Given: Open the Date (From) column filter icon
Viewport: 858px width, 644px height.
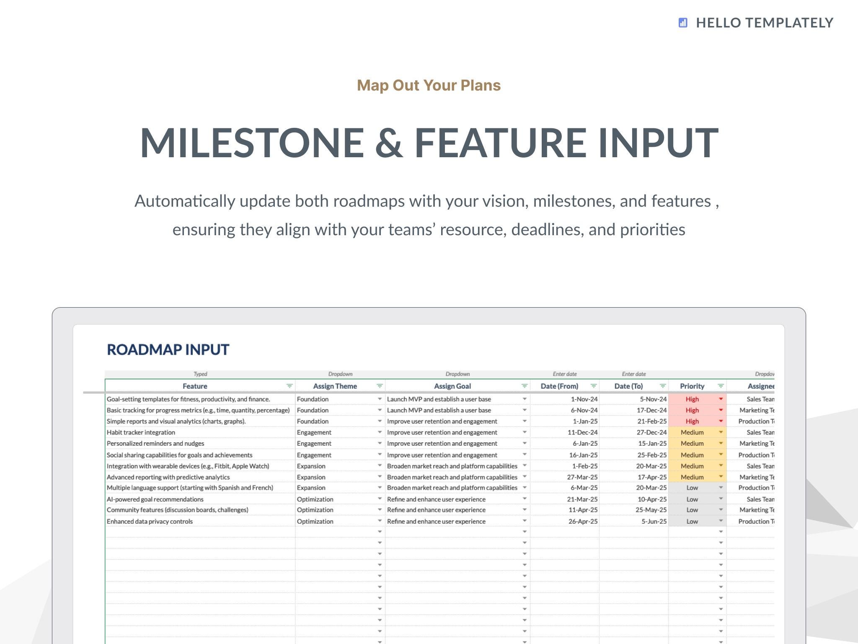Looking at the screenshot, I should [x=593, y=386].
